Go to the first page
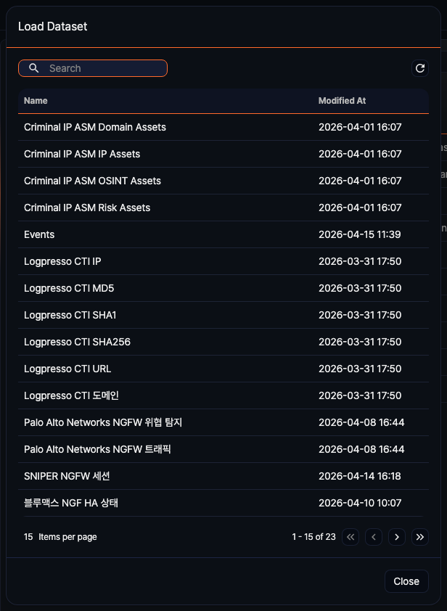 click(x=350, y=537)
